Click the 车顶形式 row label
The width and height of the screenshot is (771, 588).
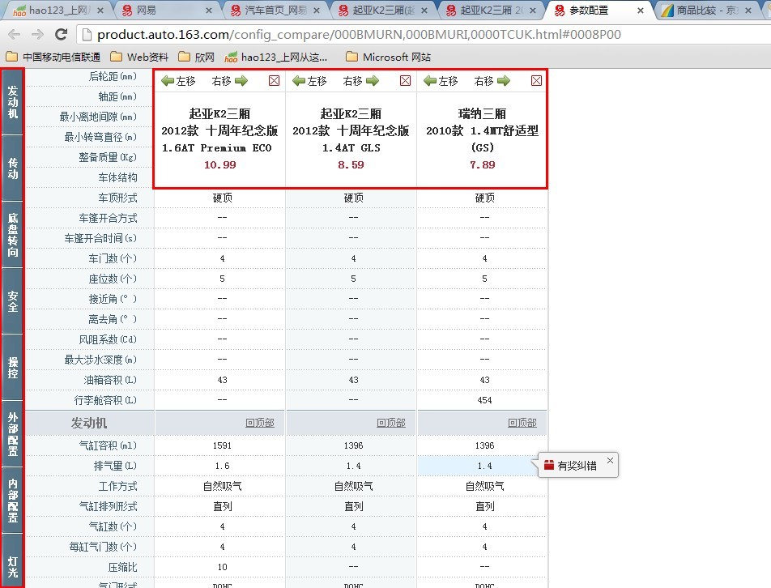click(118, 198)
